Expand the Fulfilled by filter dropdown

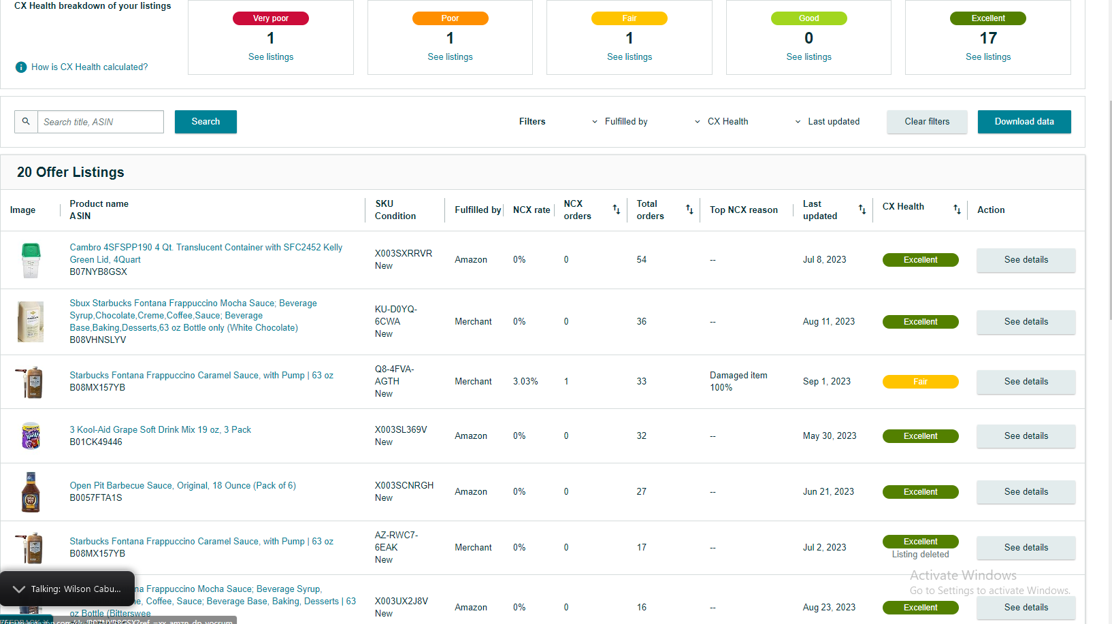tap(619, 122)
